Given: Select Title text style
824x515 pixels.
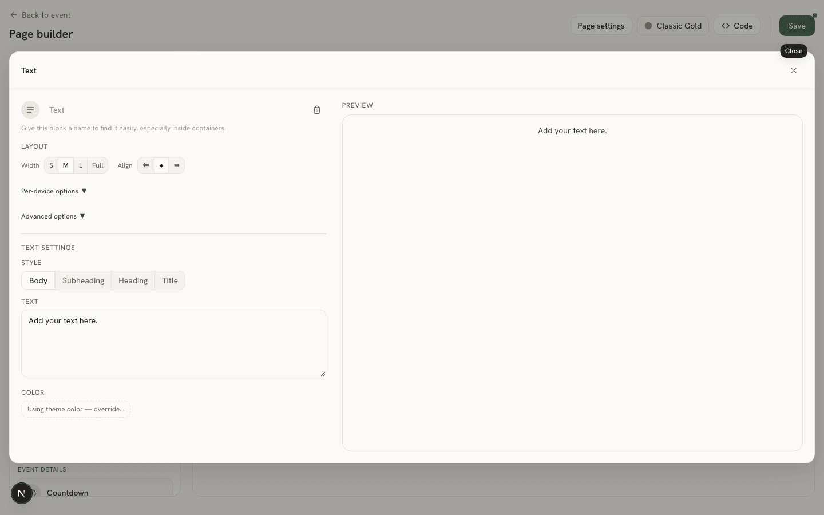Looking at the screenshot, I should coord(170,280).
